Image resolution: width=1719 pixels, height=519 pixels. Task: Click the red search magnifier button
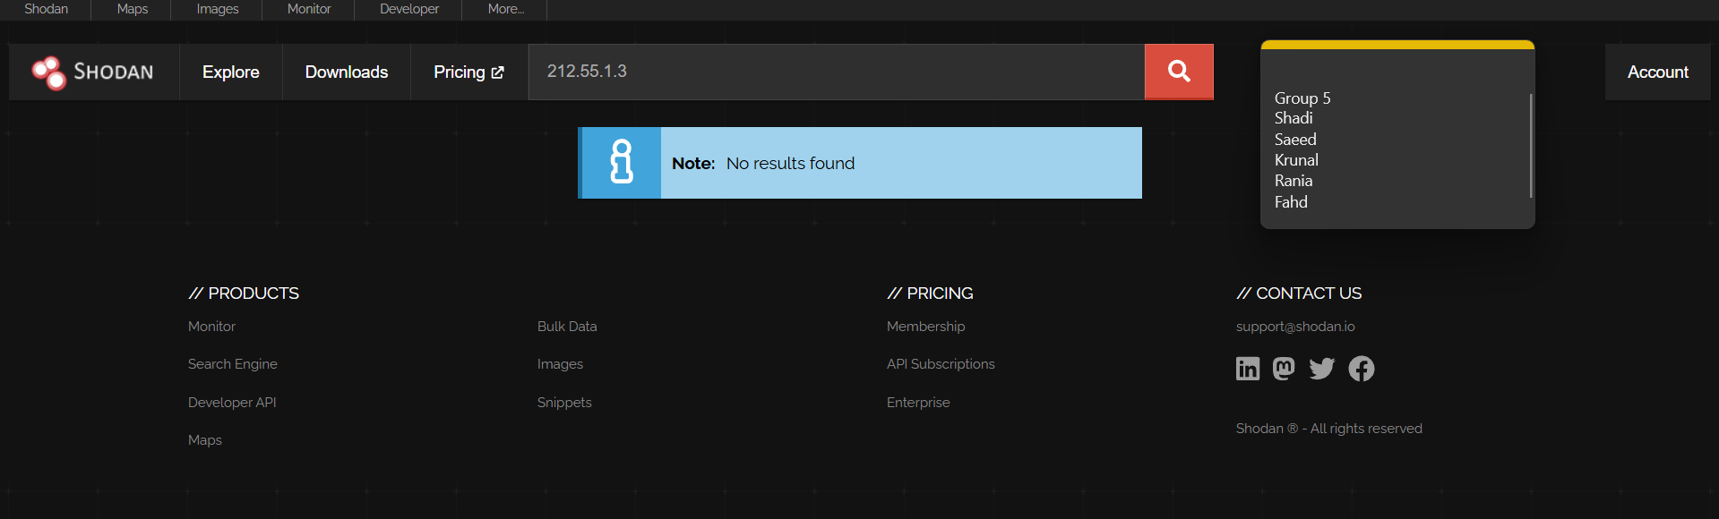click(x=1179, y=72)
